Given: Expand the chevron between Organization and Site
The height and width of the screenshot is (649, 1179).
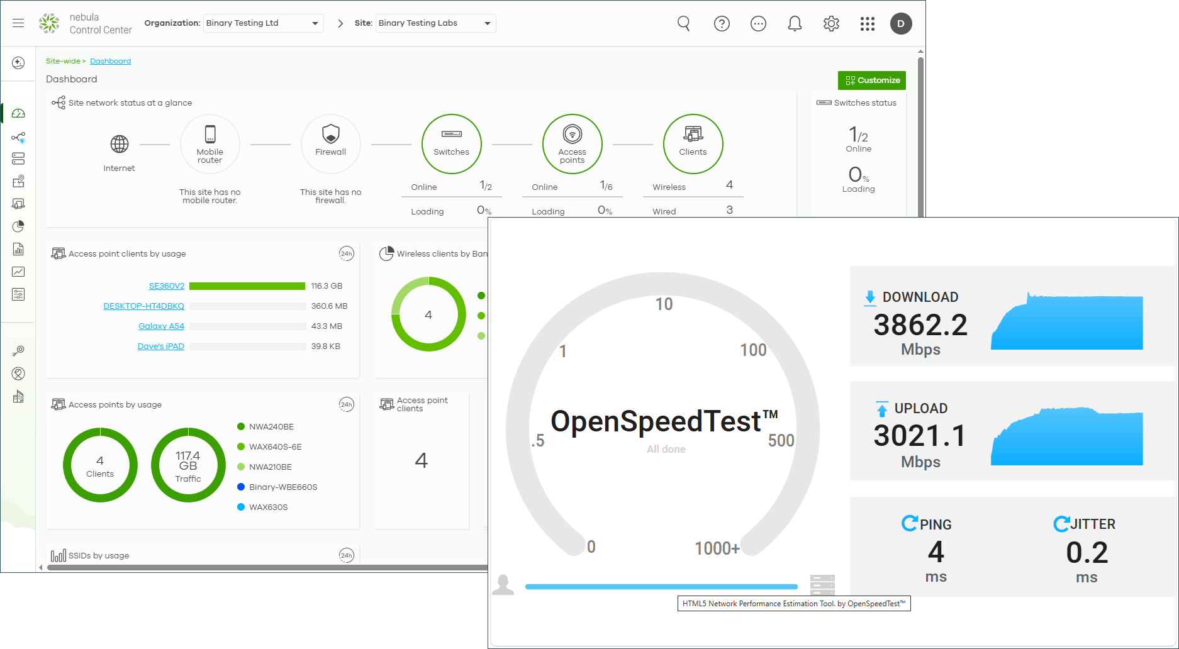Looking at the screenshot, I should [x=340, y=23].
